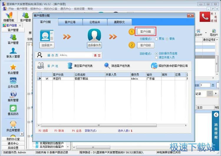This screenshot has width=221, height=156.
Task: Switch to the 客户公海 tab
Action: 70,22
